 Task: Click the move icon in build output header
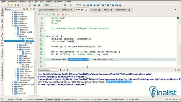coord(175,70)
